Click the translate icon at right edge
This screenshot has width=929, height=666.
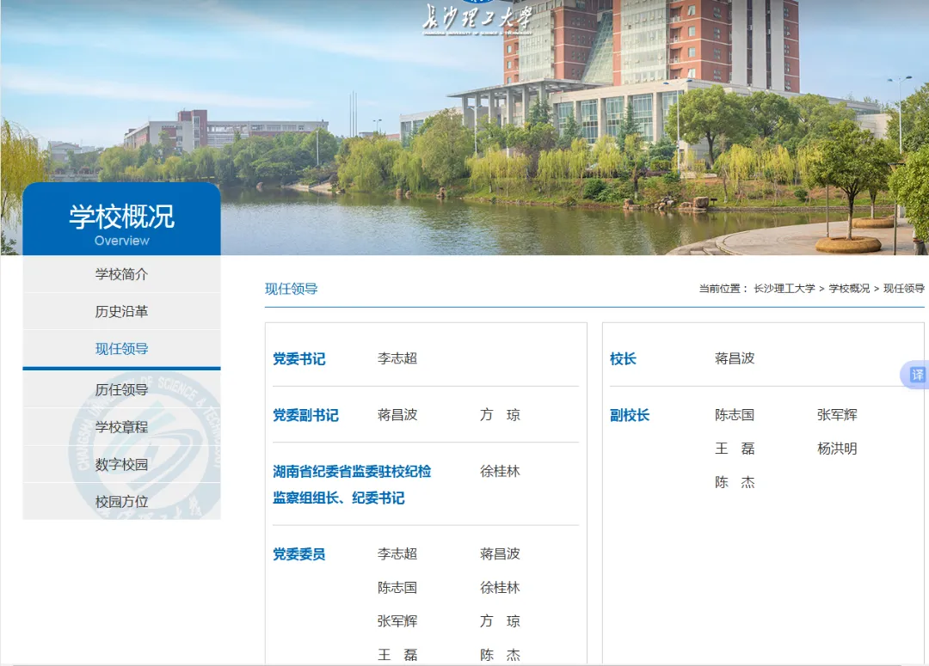point(915,375)
